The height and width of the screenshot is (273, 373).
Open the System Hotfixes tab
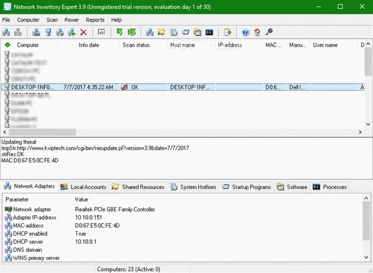[x=194, y=187]
